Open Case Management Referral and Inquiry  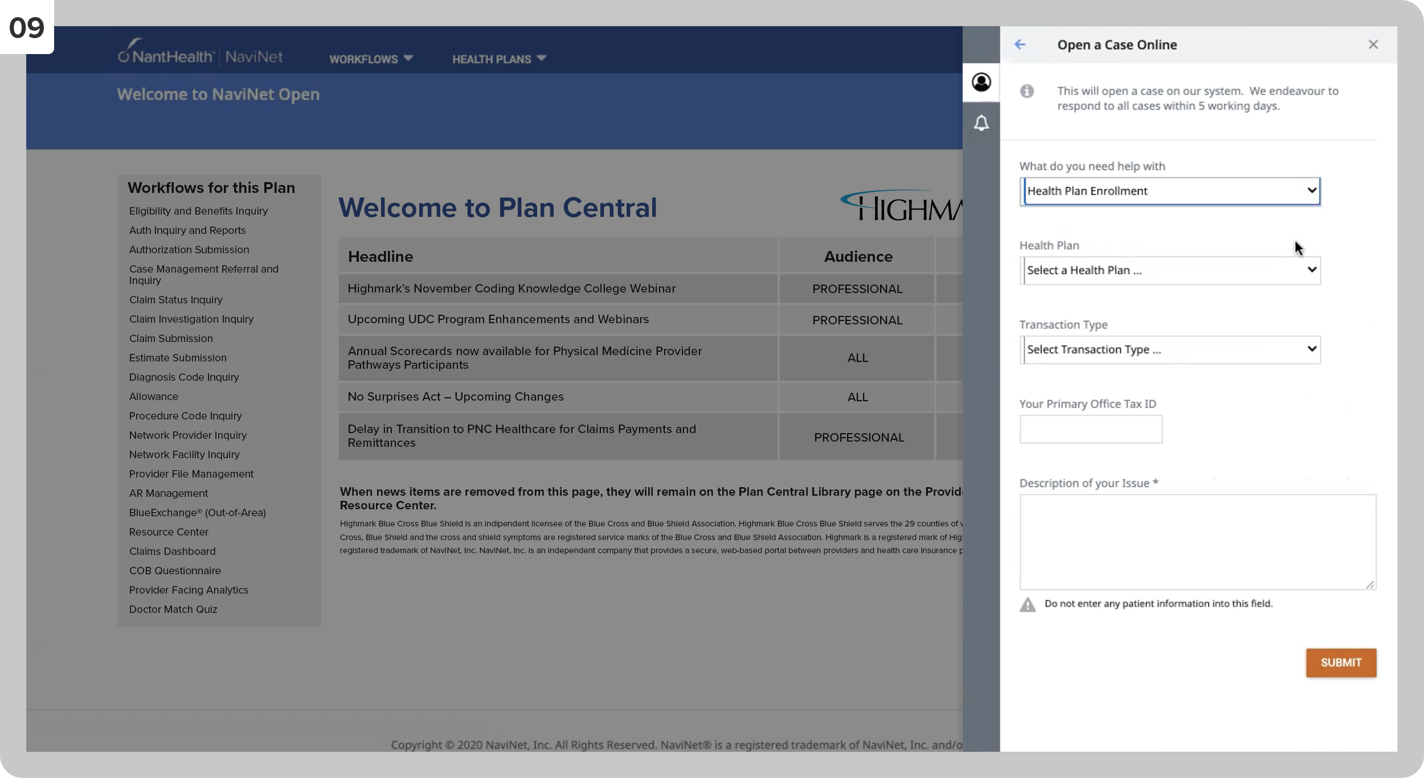[x=203, y=274]
